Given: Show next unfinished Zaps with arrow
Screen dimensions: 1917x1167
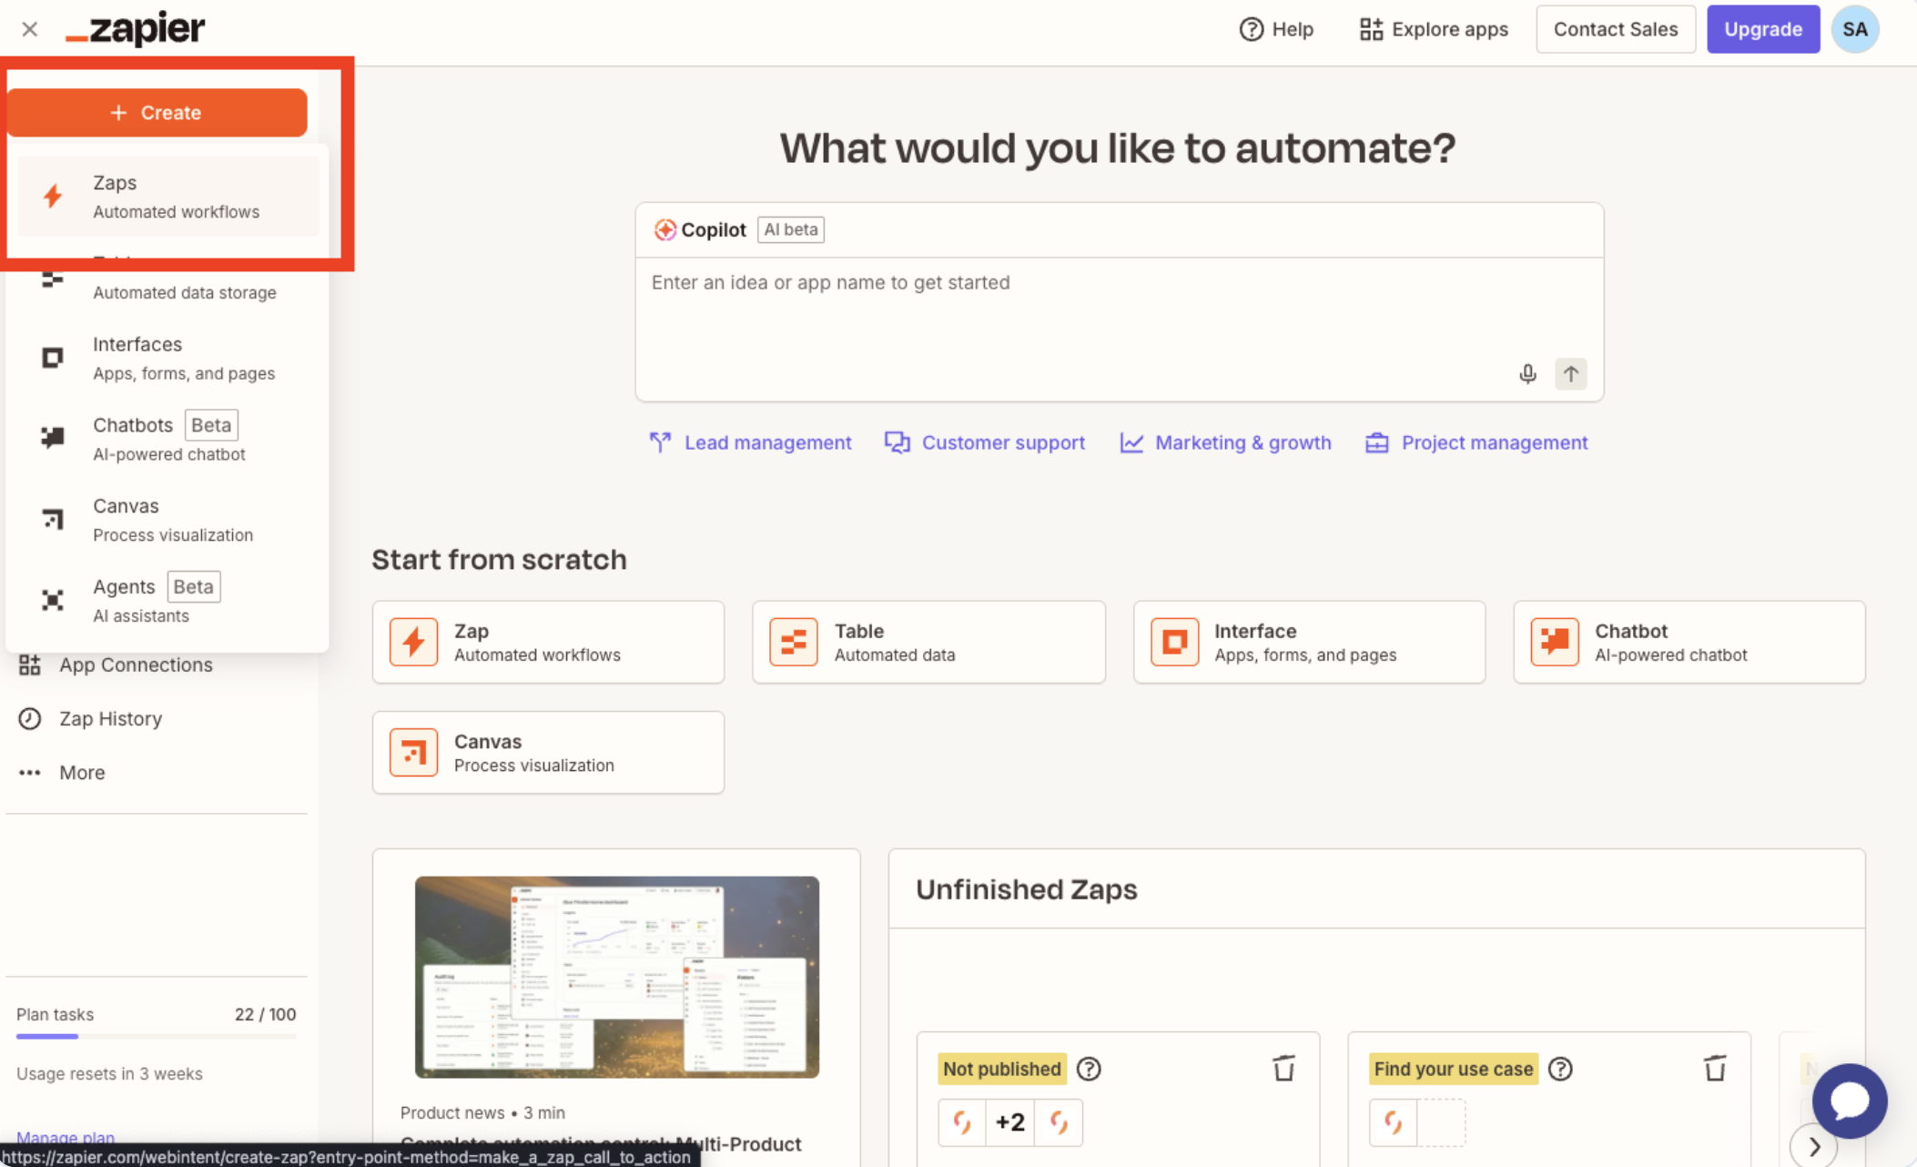Looking at the screenshot, I should [x=1813, y=1146].
